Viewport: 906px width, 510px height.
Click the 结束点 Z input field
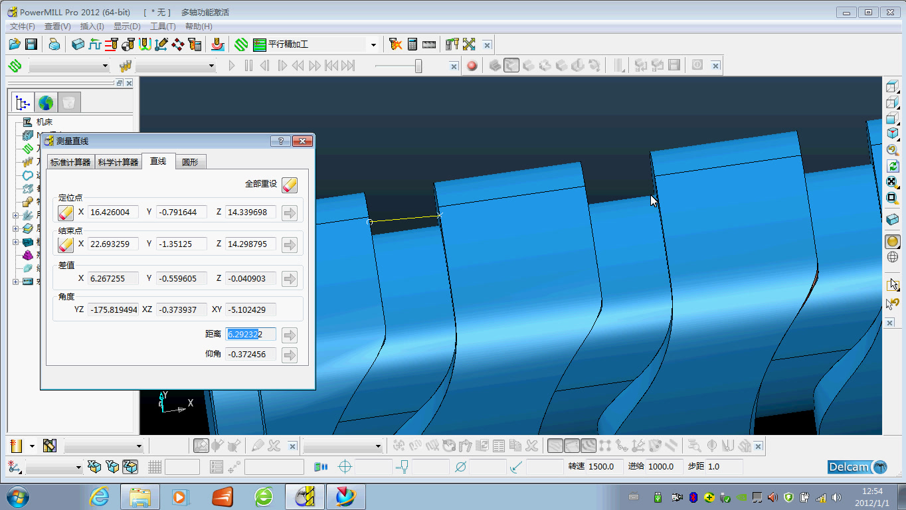pyautogui.click(x=250, y=244)
